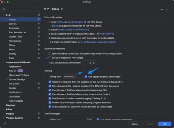Click the project-level icon beside Version Control
Viewport: 174px width, 128px height.
click(x=39, y=118)
